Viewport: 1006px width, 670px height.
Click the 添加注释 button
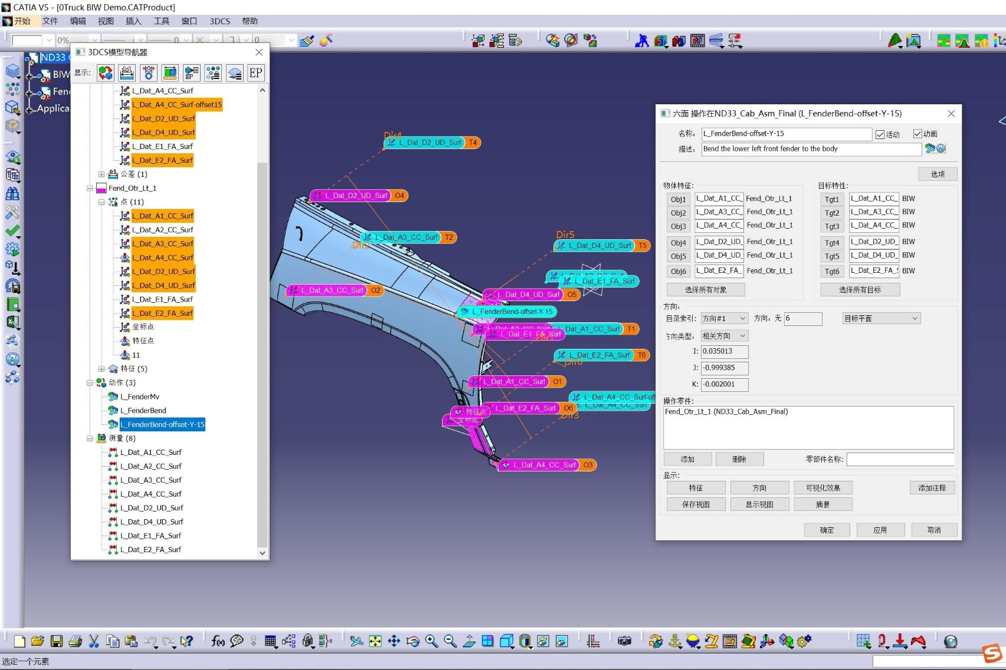tap(932, 488)
